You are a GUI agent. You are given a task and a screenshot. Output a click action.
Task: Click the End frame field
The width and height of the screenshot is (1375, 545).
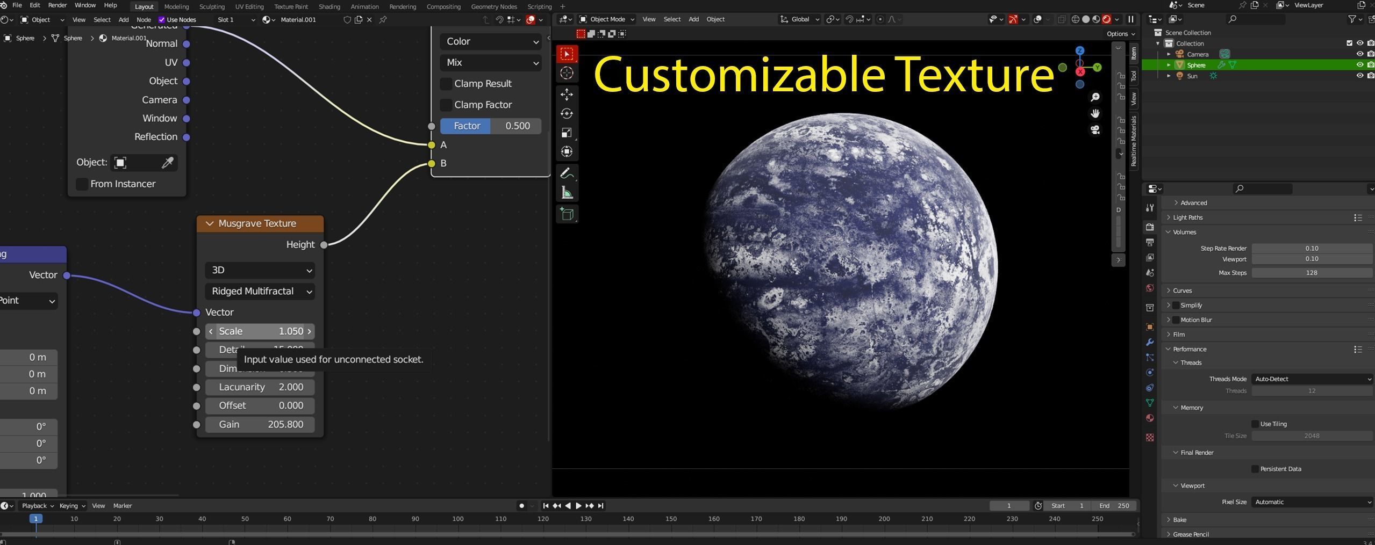(x=1114, y=506)
